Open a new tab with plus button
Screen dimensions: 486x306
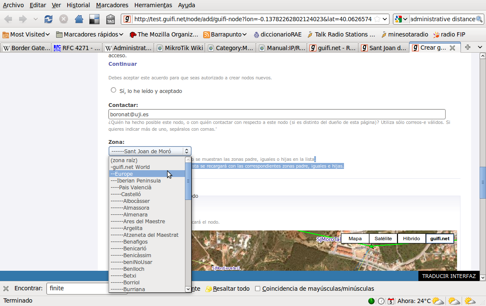468,48
